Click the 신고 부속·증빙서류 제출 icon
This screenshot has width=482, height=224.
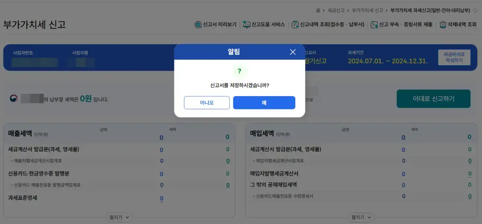(x=374, y=24)
